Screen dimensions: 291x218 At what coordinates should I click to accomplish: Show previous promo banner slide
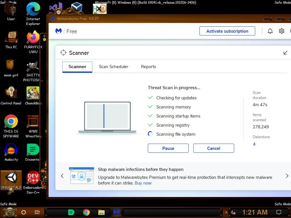(62, 176)
